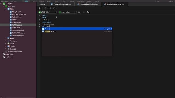Viewport: 175px width, 98px height.
Task: Click the Stop query square button
Action: [x=84, y=12]
